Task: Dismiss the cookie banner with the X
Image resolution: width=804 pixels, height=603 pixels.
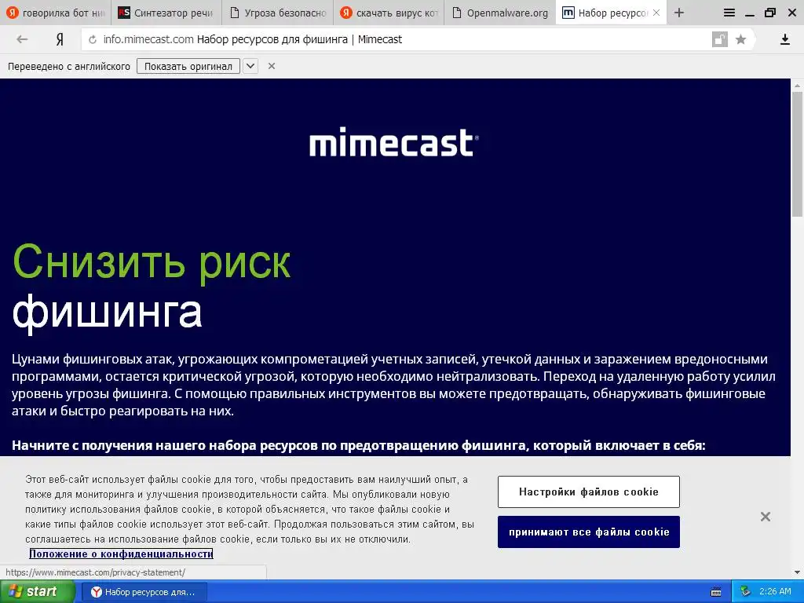Action: (765, 517)
